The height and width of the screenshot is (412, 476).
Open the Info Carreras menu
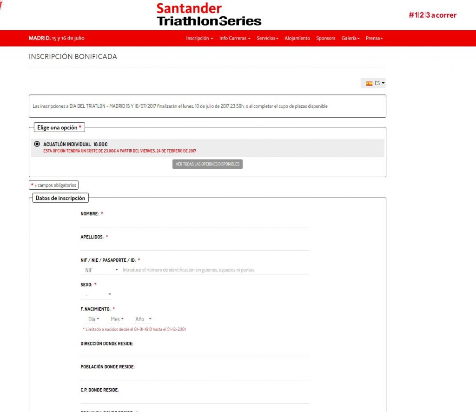click(x=235, y=38)
